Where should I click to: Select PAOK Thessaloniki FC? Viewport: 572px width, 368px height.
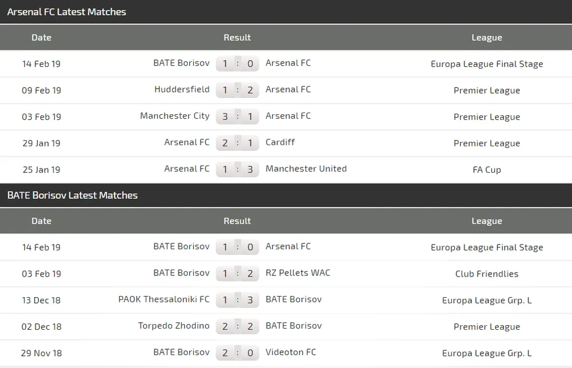164,299
